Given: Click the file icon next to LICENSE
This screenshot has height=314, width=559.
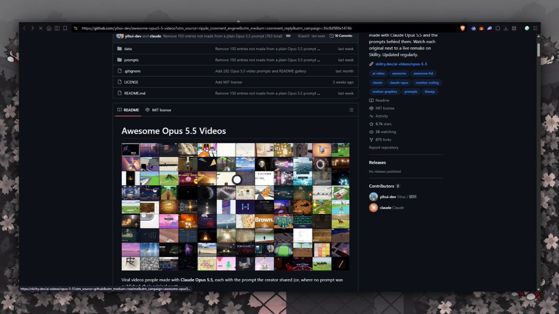Looking at the screenshot, I should (x=120, y=82).
